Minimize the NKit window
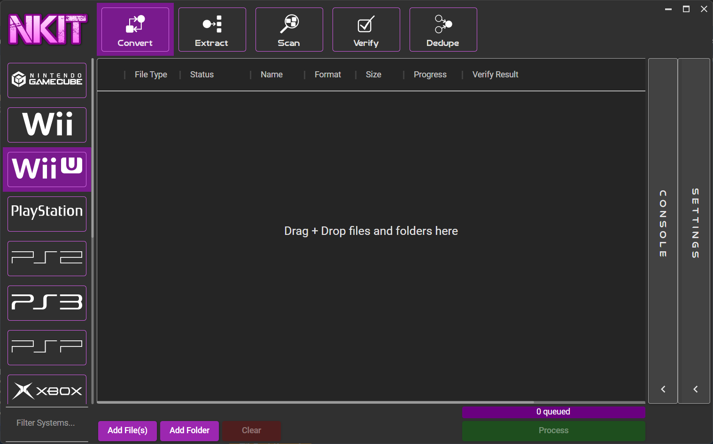713x444 pixels. 668,9
